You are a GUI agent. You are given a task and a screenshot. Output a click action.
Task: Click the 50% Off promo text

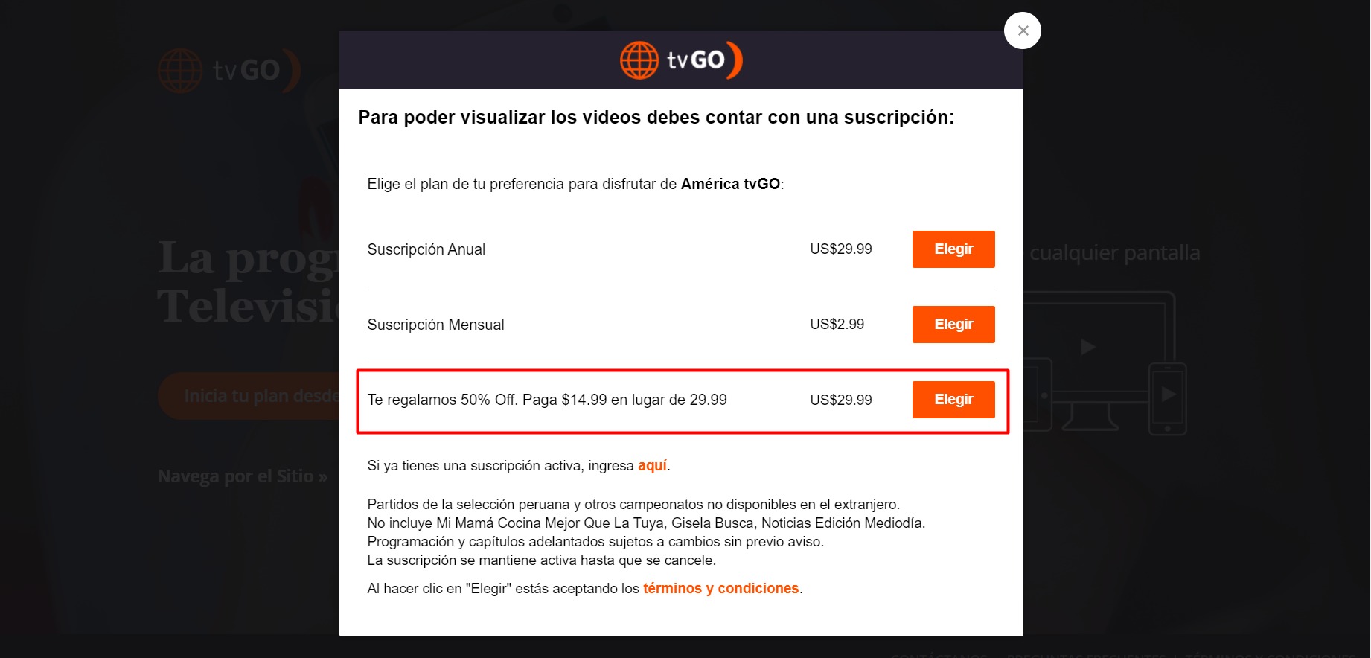tap(547, 400)
